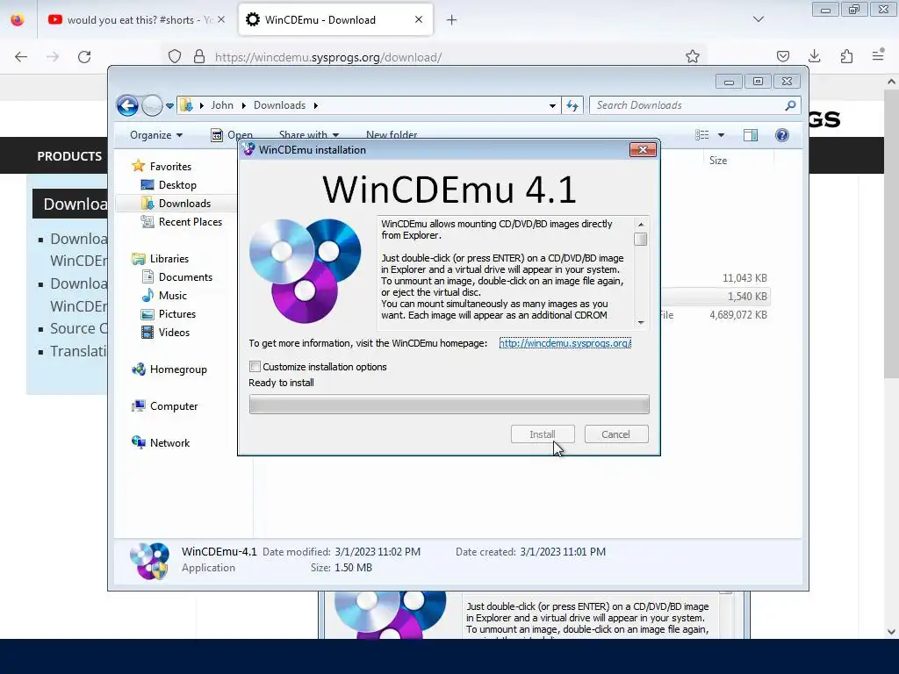Click Firefox forward button

53,57
